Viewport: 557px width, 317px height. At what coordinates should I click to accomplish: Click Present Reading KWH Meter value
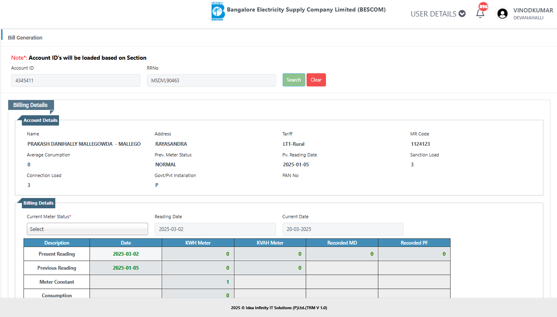[198, 254]
